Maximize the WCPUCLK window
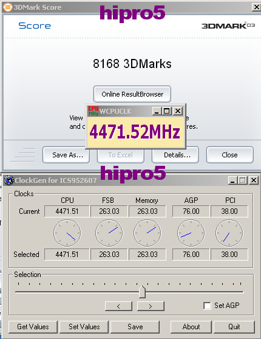This screenshot has height=339, width=261. click(x=167, y=111)
